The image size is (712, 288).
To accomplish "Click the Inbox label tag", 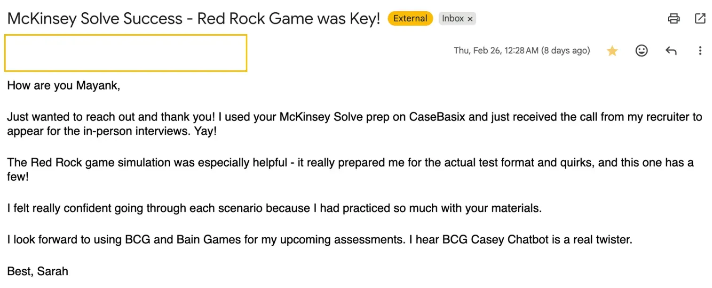I will (453, 19).
